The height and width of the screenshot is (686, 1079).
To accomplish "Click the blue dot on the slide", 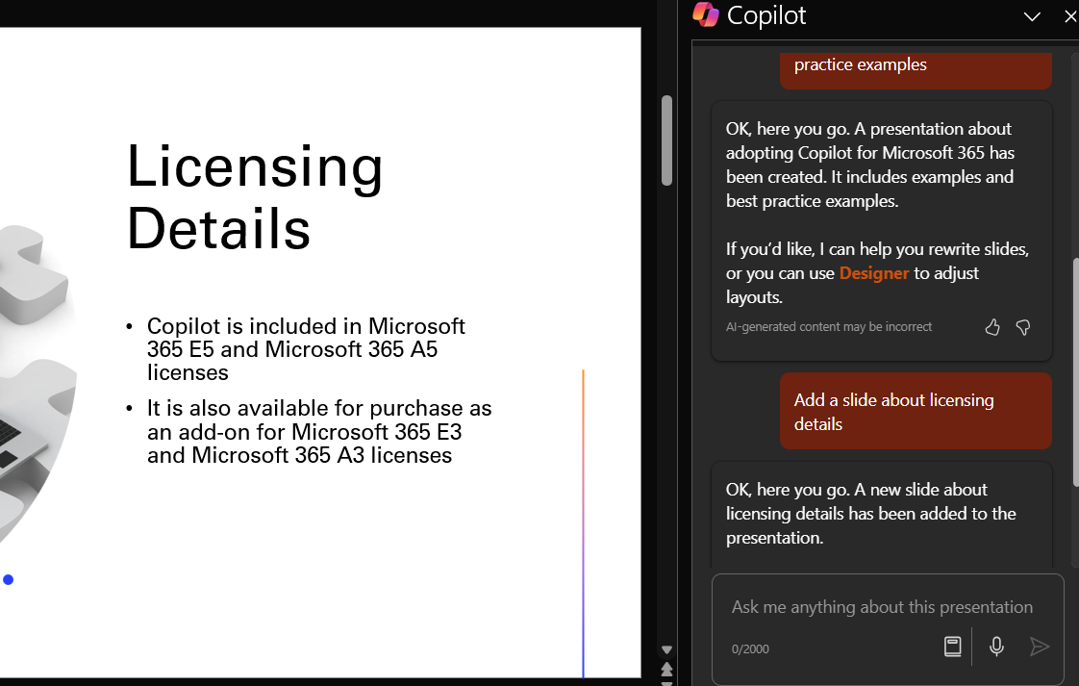I will (x=9, y=580).
